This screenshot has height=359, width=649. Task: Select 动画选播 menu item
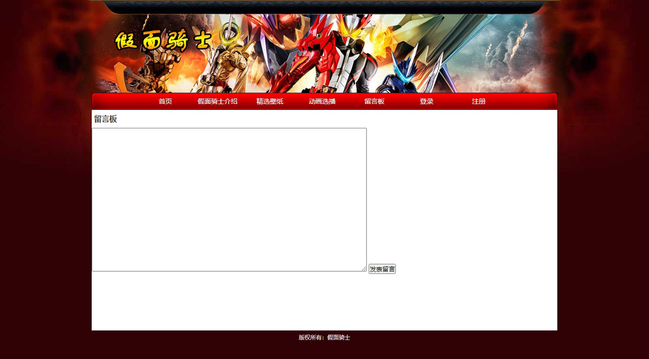coord(322,101)
